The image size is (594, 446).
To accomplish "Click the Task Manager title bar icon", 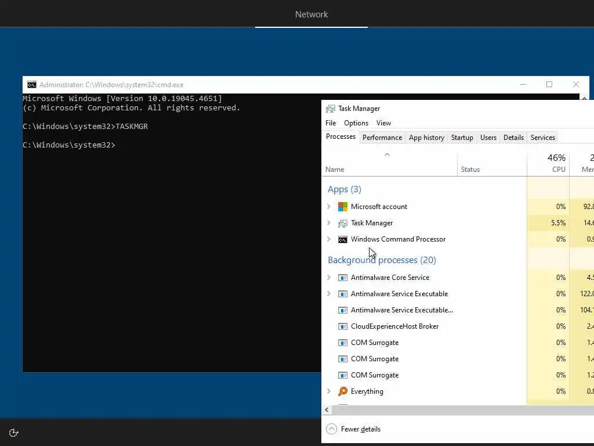I will tap(330, 109).
